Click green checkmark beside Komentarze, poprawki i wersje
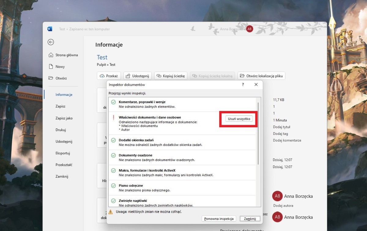The image size is (367, 231). coord(113,102)
